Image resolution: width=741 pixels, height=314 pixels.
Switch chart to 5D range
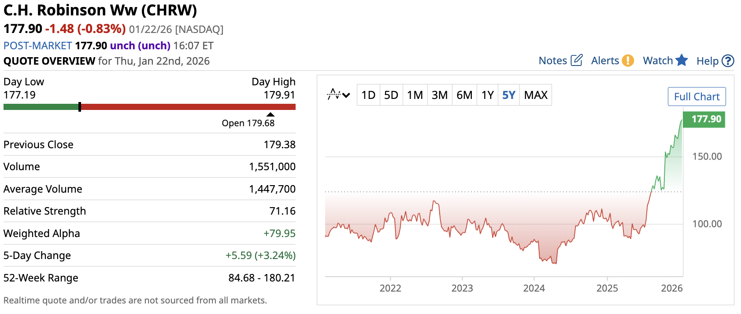tap(391, 95)
